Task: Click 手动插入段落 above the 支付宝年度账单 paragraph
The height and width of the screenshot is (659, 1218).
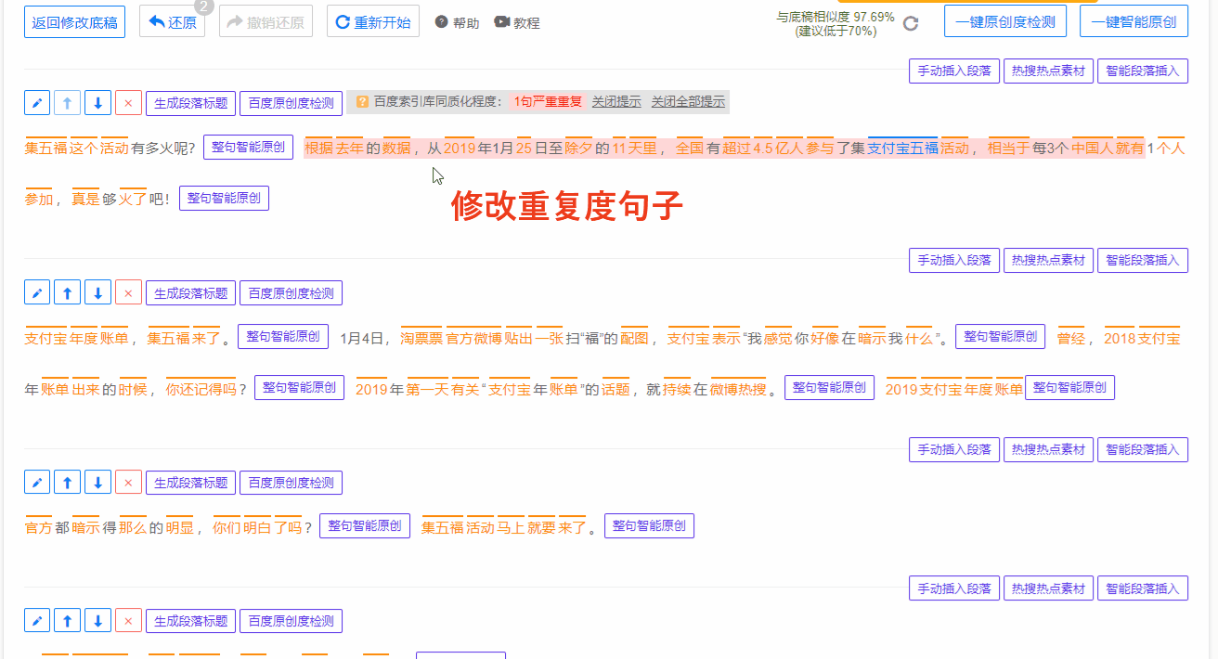Action: point(954,260)
